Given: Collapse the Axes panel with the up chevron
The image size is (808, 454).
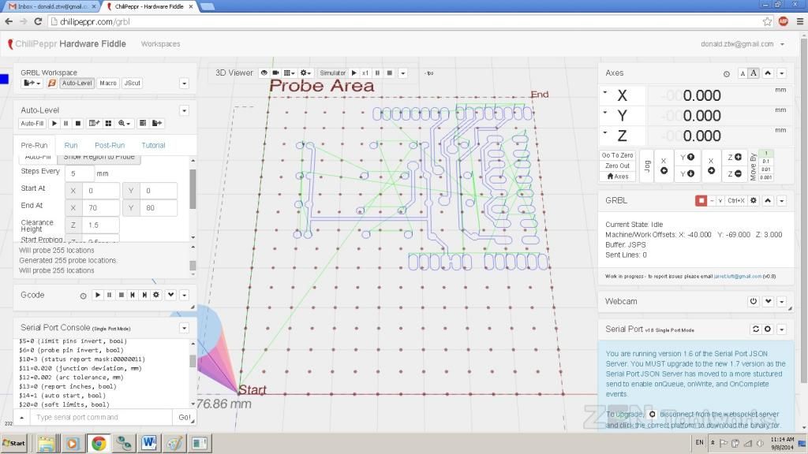Looking at the screenshot, I should coord(768,73).
